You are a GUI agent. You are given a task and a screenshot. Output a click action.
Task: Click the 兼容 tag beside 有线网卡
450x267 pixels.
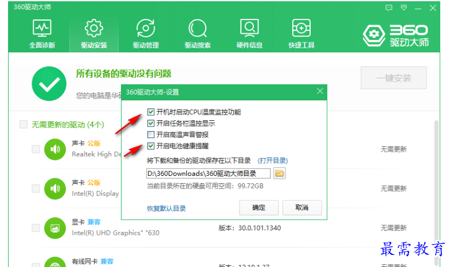click(x=107, y=261)
